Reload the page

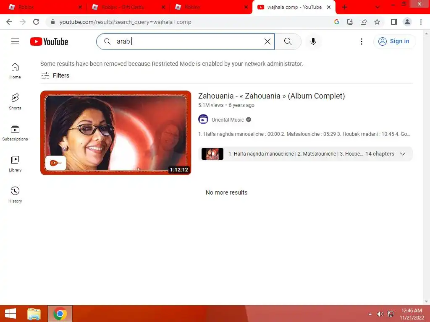point(36,22)
